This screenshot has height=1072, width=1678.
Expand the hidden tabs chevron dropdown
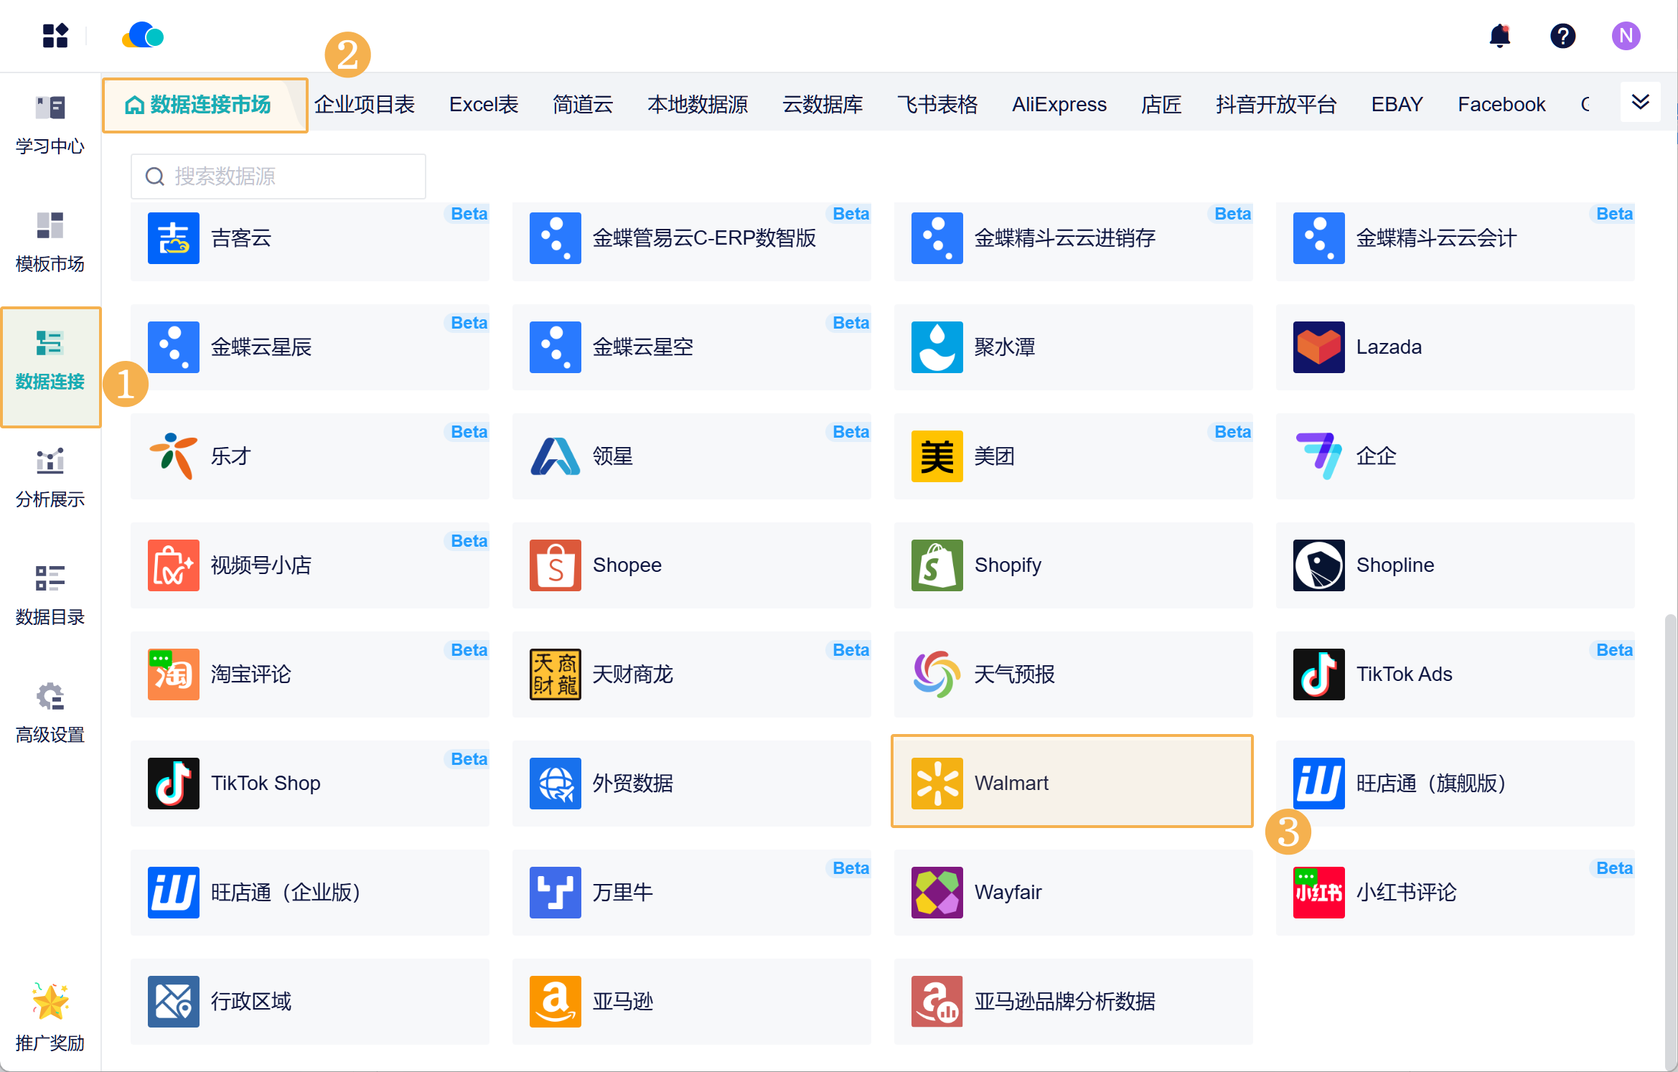[1640, 102]
